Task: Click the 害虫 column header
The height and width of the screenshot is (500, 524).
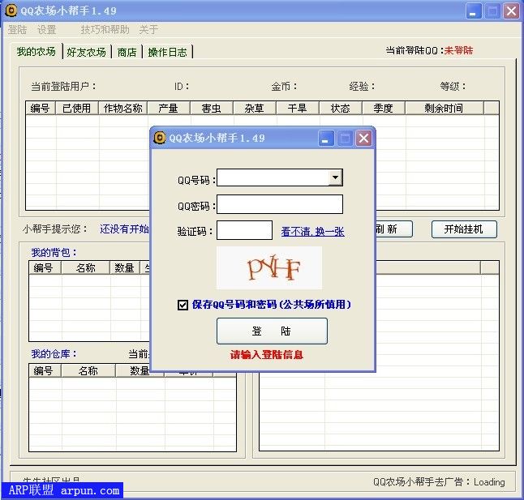Action: coord(211,108)
